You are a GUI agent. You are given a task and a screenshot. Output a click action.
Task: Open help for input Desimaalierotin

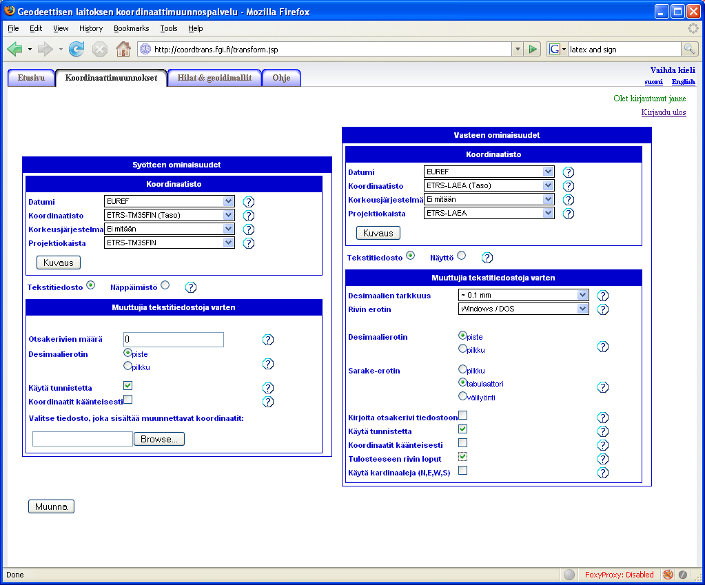268,364
